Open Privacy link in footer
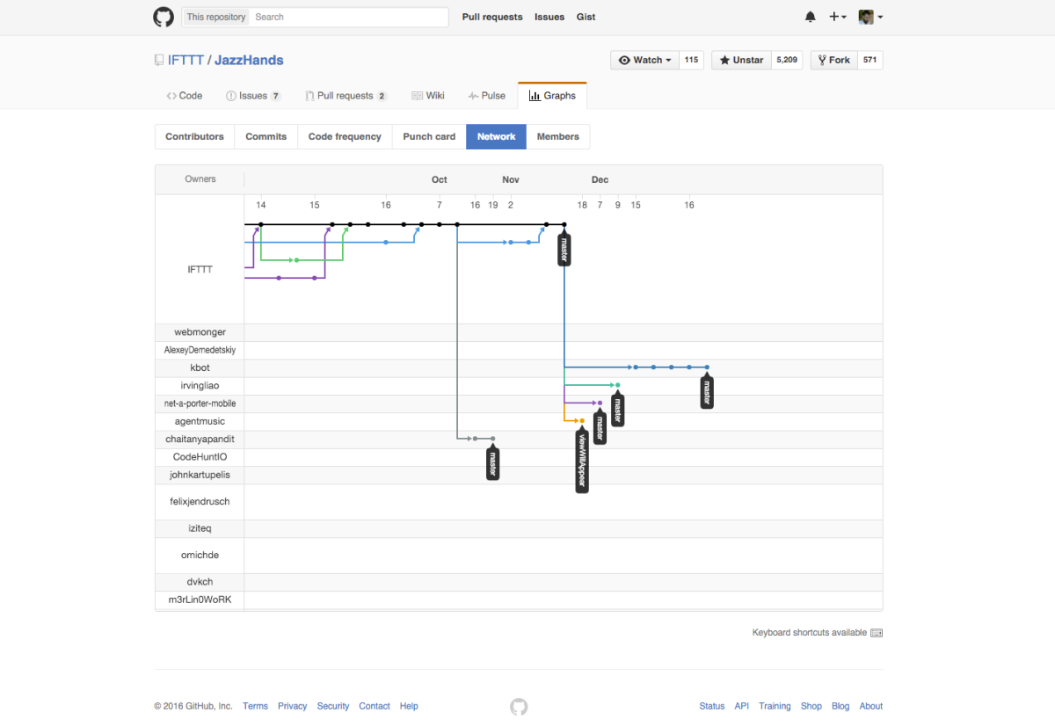 293,706
